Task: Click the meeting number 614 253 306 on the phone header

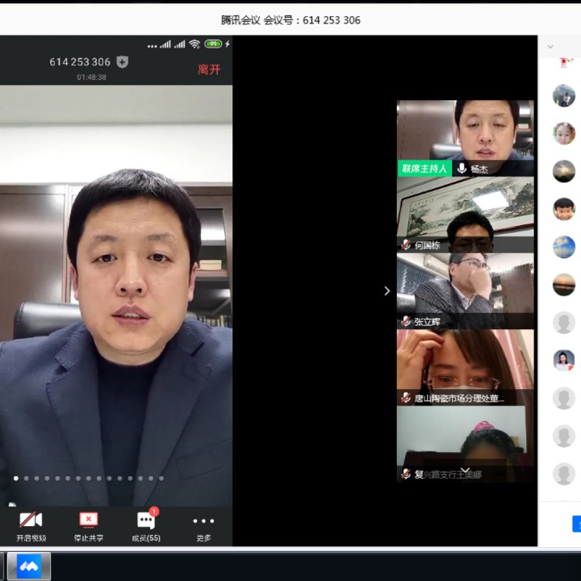Action: pos(80,62)
